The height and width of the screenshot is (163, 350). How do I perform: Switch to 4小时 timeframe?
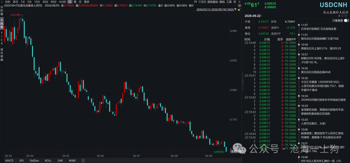pos(62,2)
